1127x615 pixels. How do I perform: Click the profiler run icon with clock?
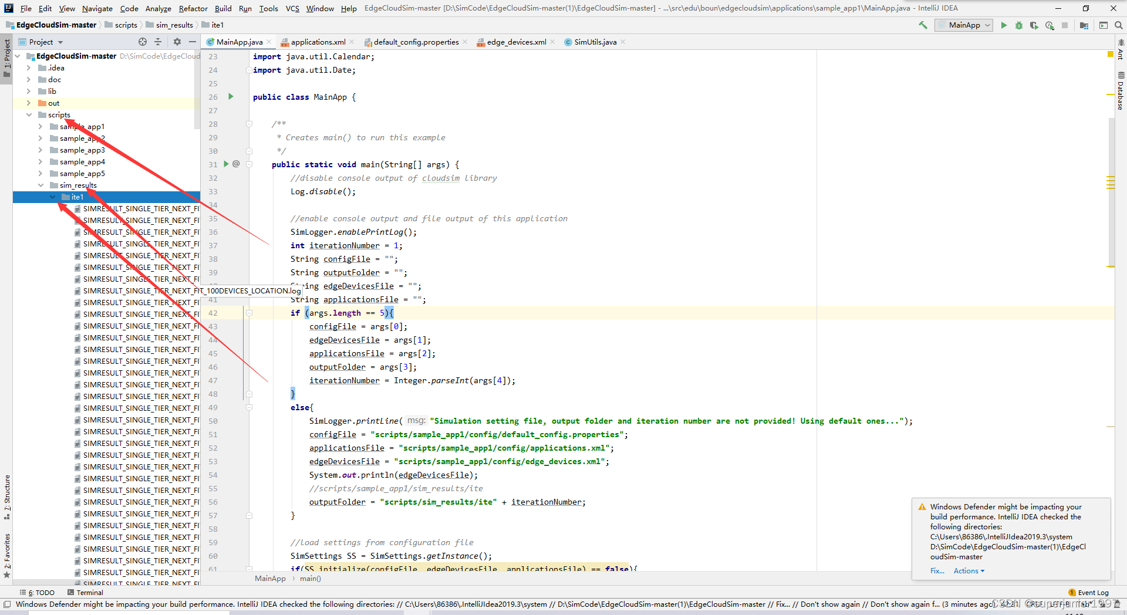[1050, 25]
